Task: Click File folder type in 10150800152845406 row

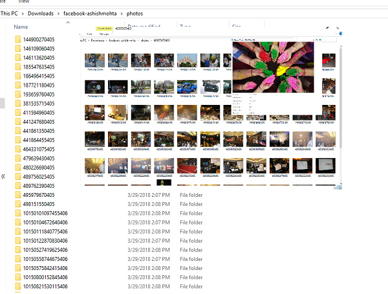Action: click(x=191, y=277)
